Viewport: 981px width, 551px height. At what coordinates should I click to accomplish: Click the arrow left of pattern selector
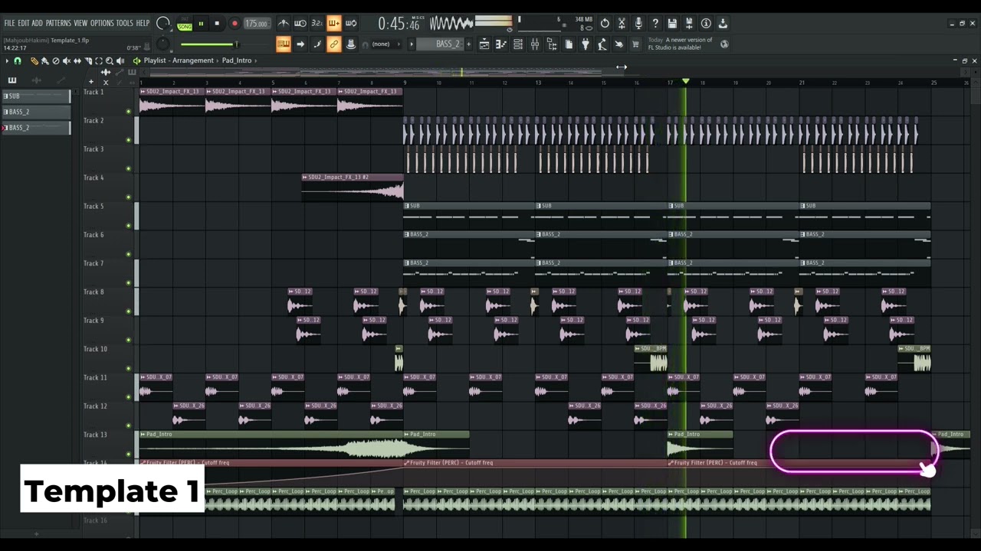click(412, 44)
